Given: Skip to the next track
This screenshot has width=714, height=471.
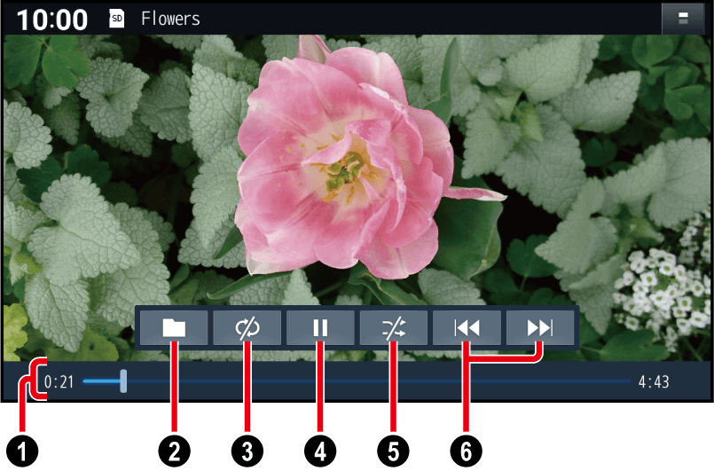Looking at the screenshot, I should point(540,328).
